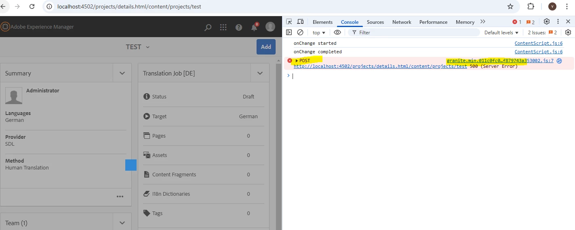Select the Console tab
Viewport: 575px width, 230px height.
[350, 22]
